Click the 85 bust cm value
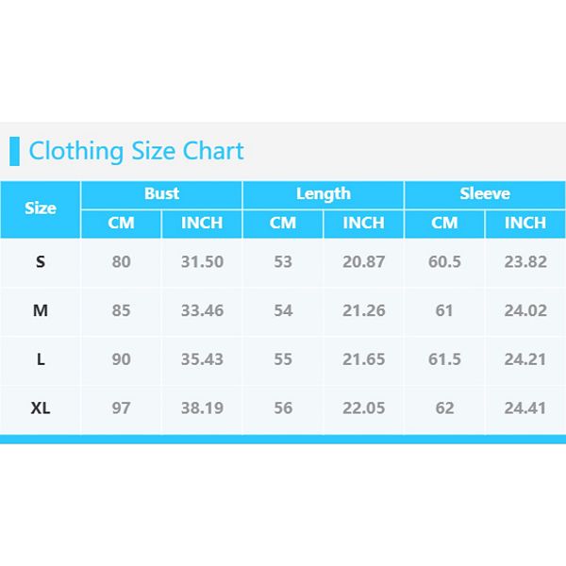The width and height of the screenshot is (566, 566). (121, 310)
